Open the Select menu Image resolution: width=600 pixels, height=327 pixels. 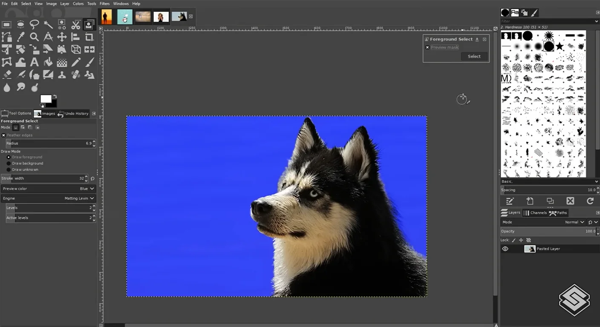pos(26,3)
